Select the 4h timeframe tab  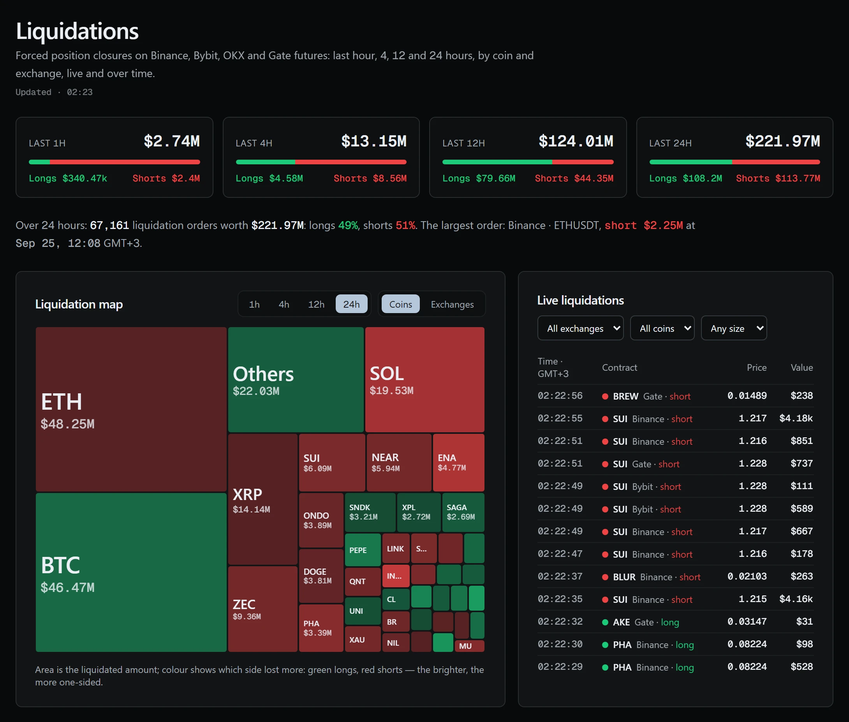284,304
